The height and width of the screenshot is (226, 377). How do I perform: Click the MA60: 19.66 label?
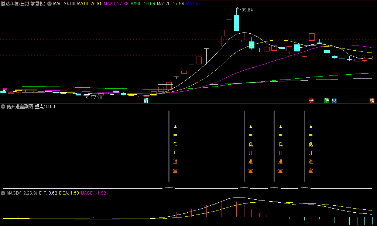[x=143, y=4]
